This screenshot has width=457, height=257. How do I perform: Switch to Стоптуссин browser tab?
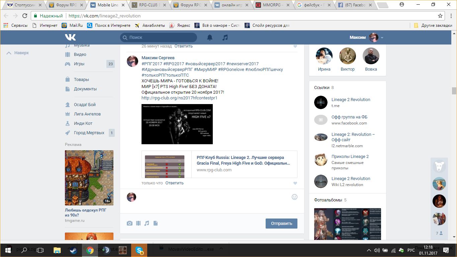tap(24, 5)
